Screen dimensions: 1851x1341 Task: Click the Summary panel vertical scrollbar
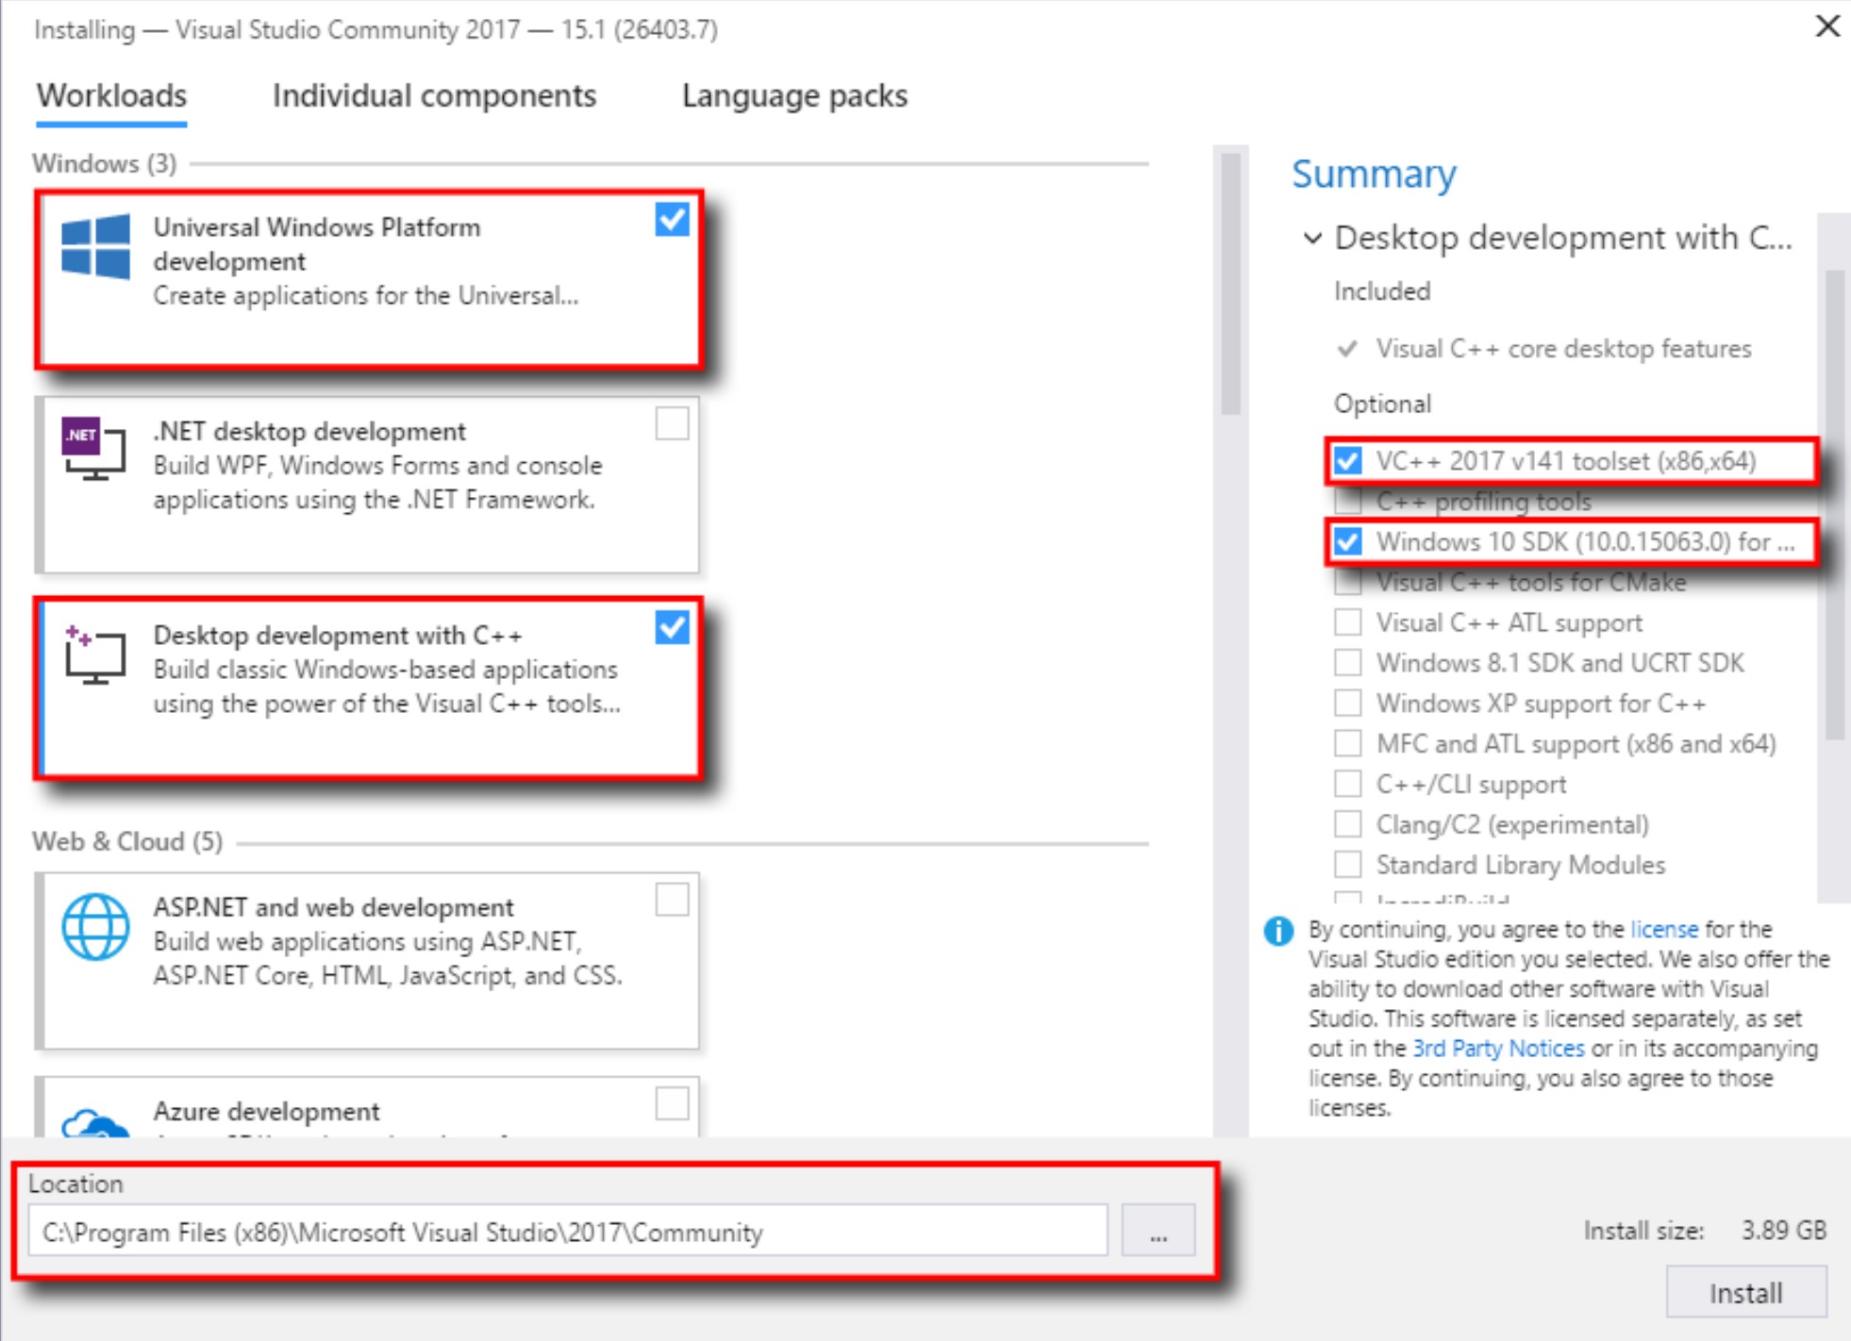[x=1834, y=505]
